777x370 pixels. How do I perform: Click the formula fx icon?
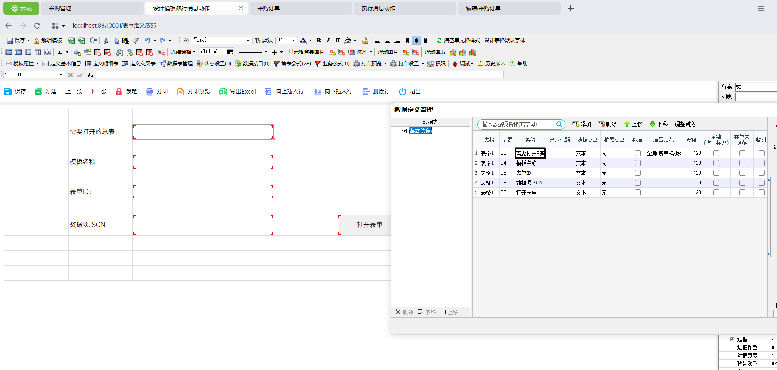click(90, 75)
